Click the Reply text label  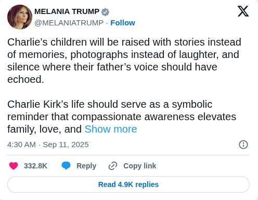coord(86,166)
